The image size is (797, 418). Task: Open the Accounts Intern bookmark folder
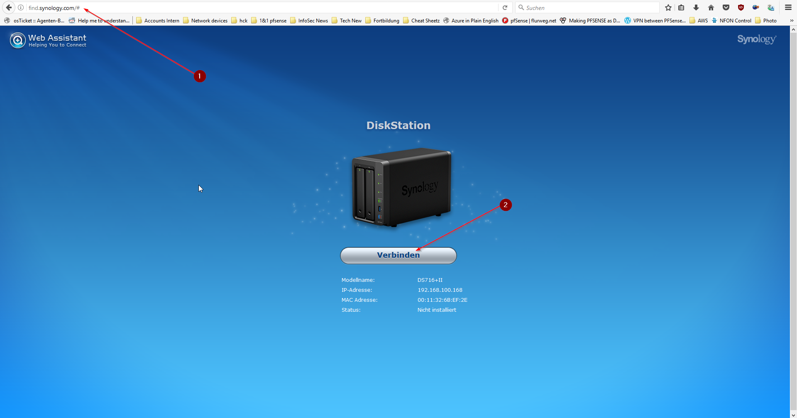[158, 20]
